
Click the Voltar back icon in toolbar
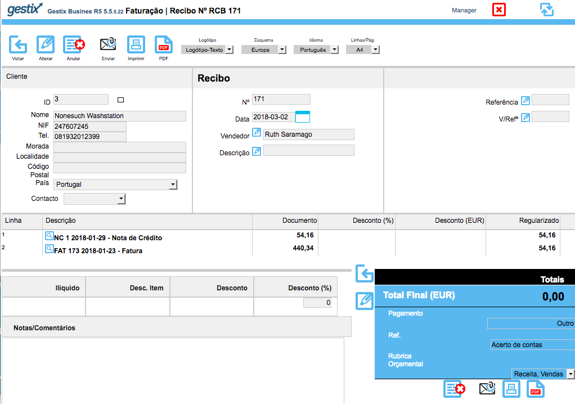click(17, 44)
